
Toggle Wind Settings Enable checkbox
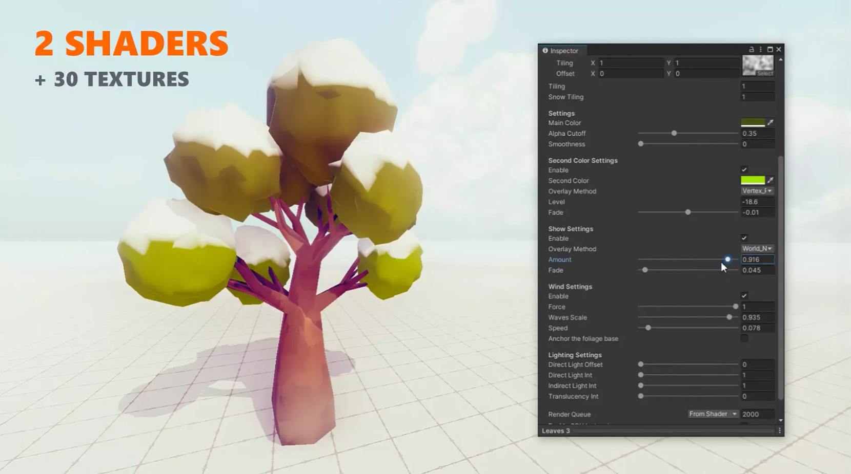(744, 296)
